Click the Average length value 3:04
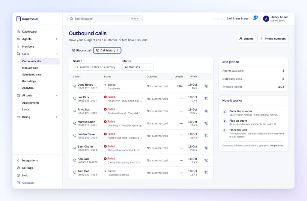 (x=281, y=87)
